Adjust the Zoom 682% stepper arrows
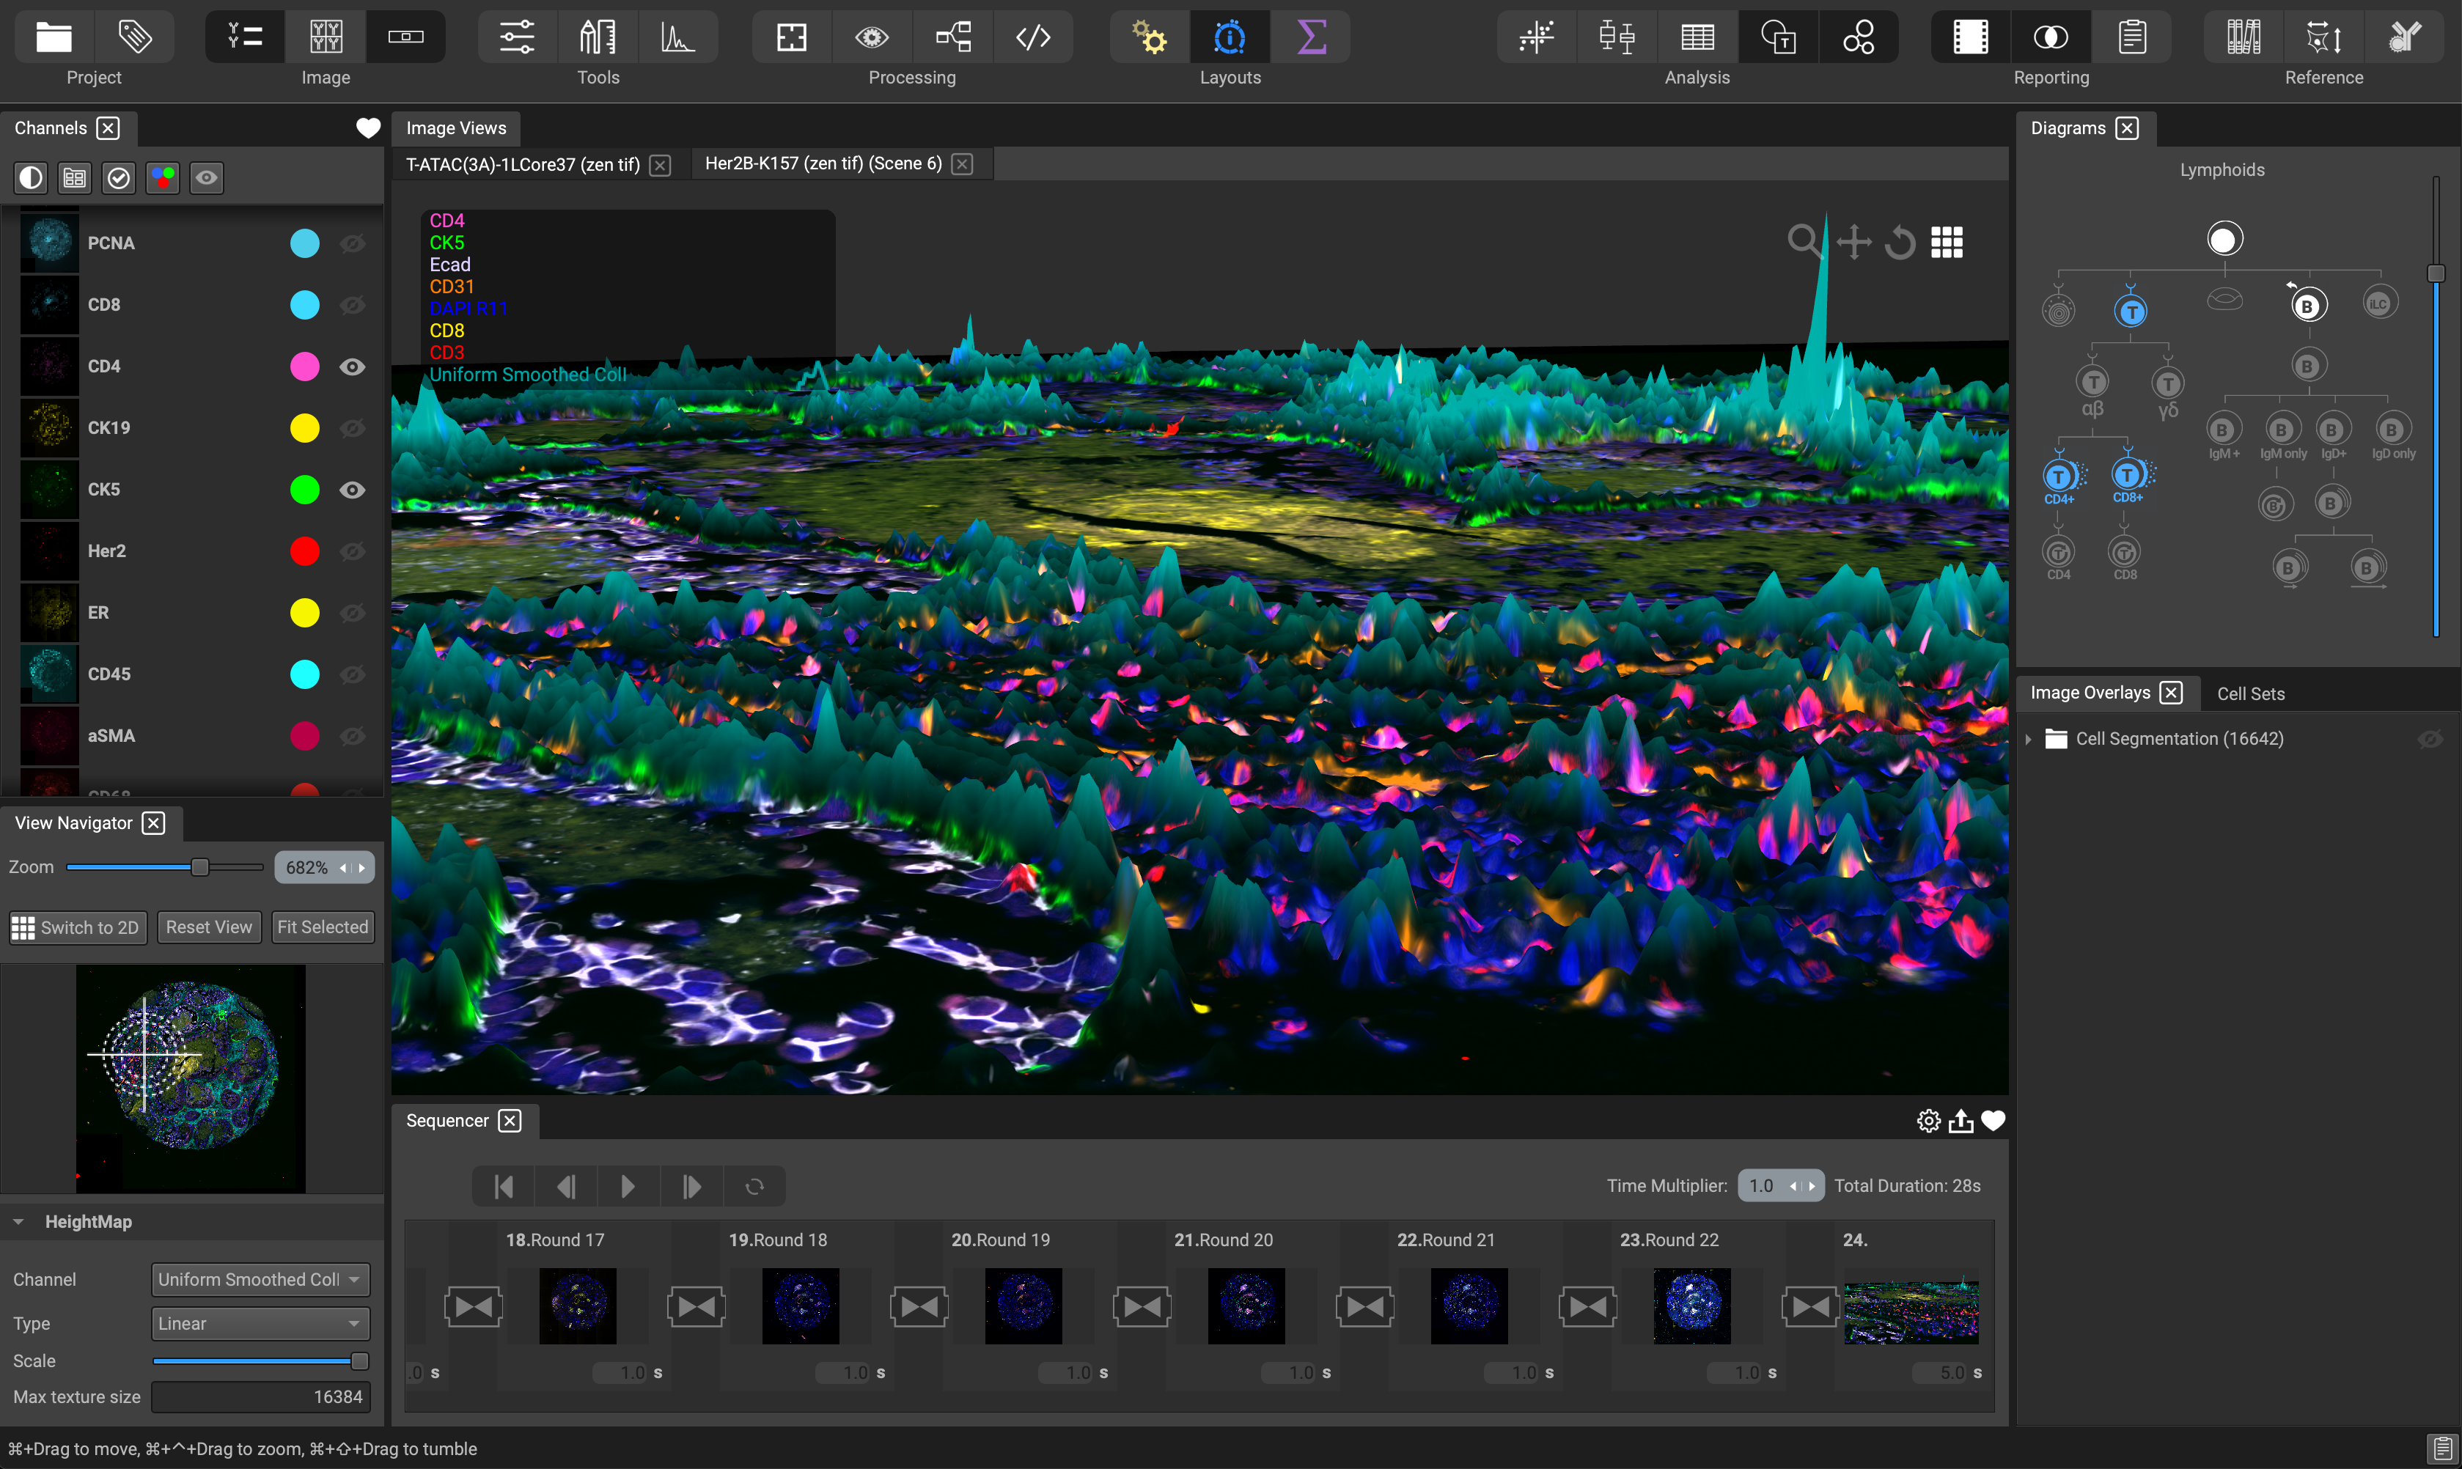The height and width of the screenshot is (1469, 2462). [x=353, y=868]
